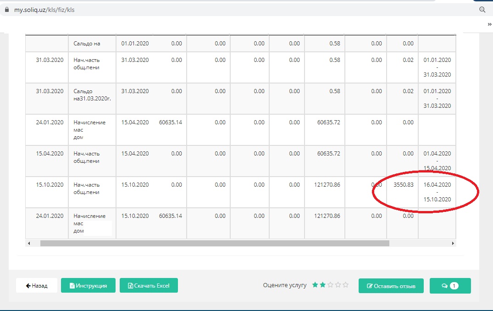
Task: Expand the browser overflow chevron
Action: 490,24
